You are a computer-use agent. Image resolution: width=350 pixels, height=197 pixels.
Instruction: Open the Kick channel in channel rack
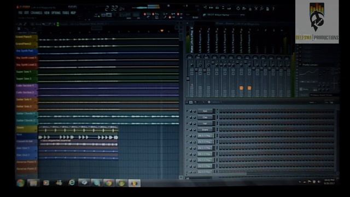click(x=205, y=111)
